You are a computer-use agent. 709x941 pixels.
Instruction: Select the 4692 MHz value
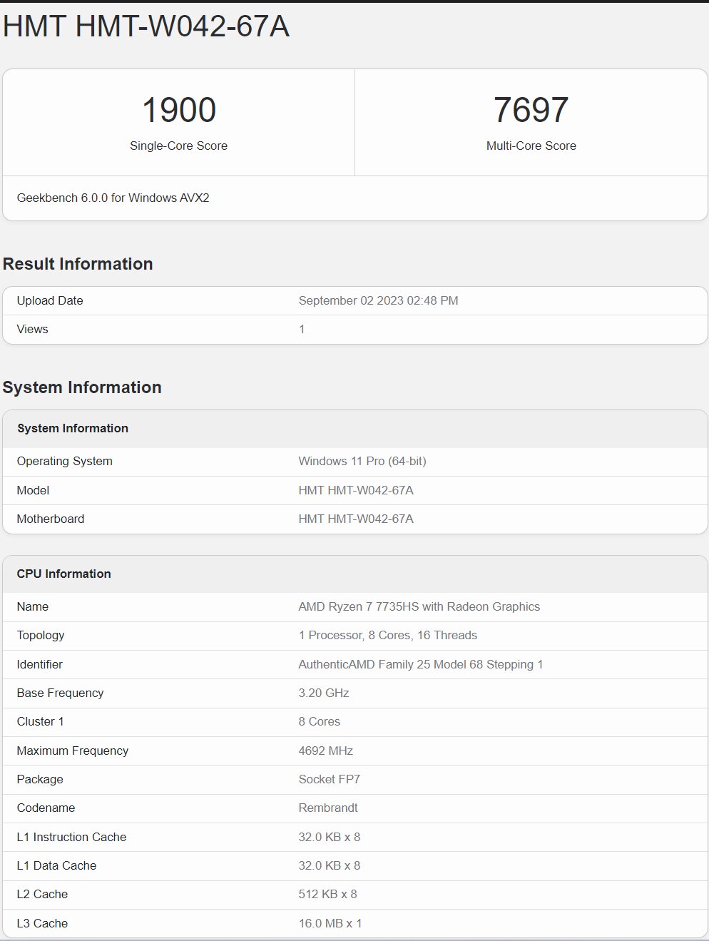[x=326, y=751]
